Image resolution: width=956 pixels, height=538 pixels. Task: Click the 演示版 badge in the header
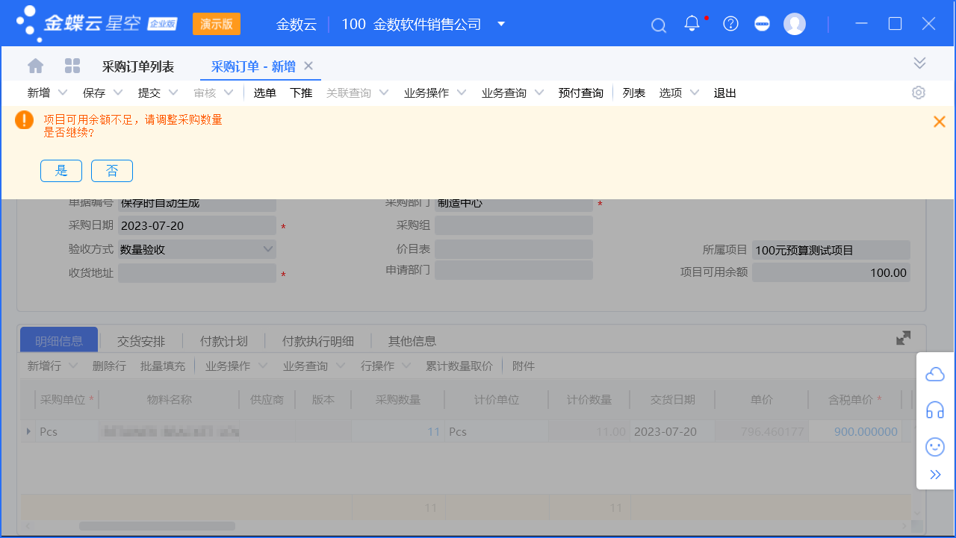[x=217, y=24]
